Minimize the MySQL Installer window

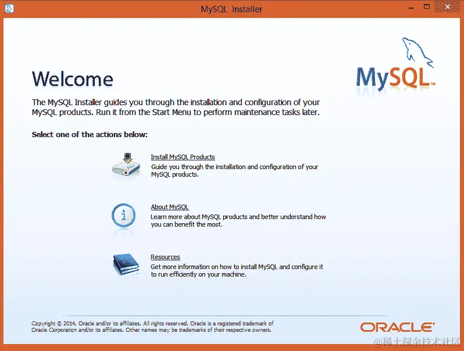click(411, 8)
